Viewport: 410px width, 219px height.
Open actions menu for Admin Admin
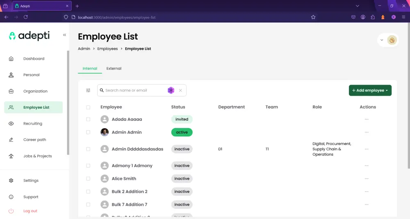367,132
